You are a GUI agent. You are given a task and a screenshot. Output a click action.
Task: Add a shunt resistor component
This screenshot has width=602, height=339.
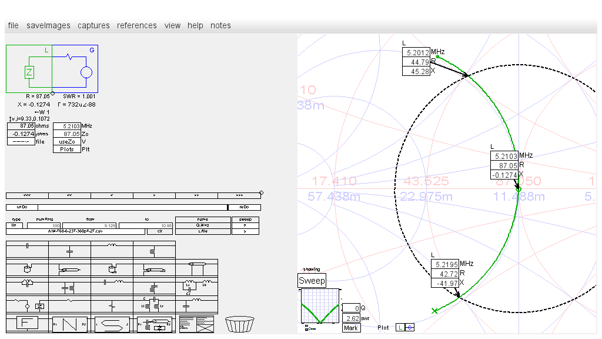click(112, 305)
